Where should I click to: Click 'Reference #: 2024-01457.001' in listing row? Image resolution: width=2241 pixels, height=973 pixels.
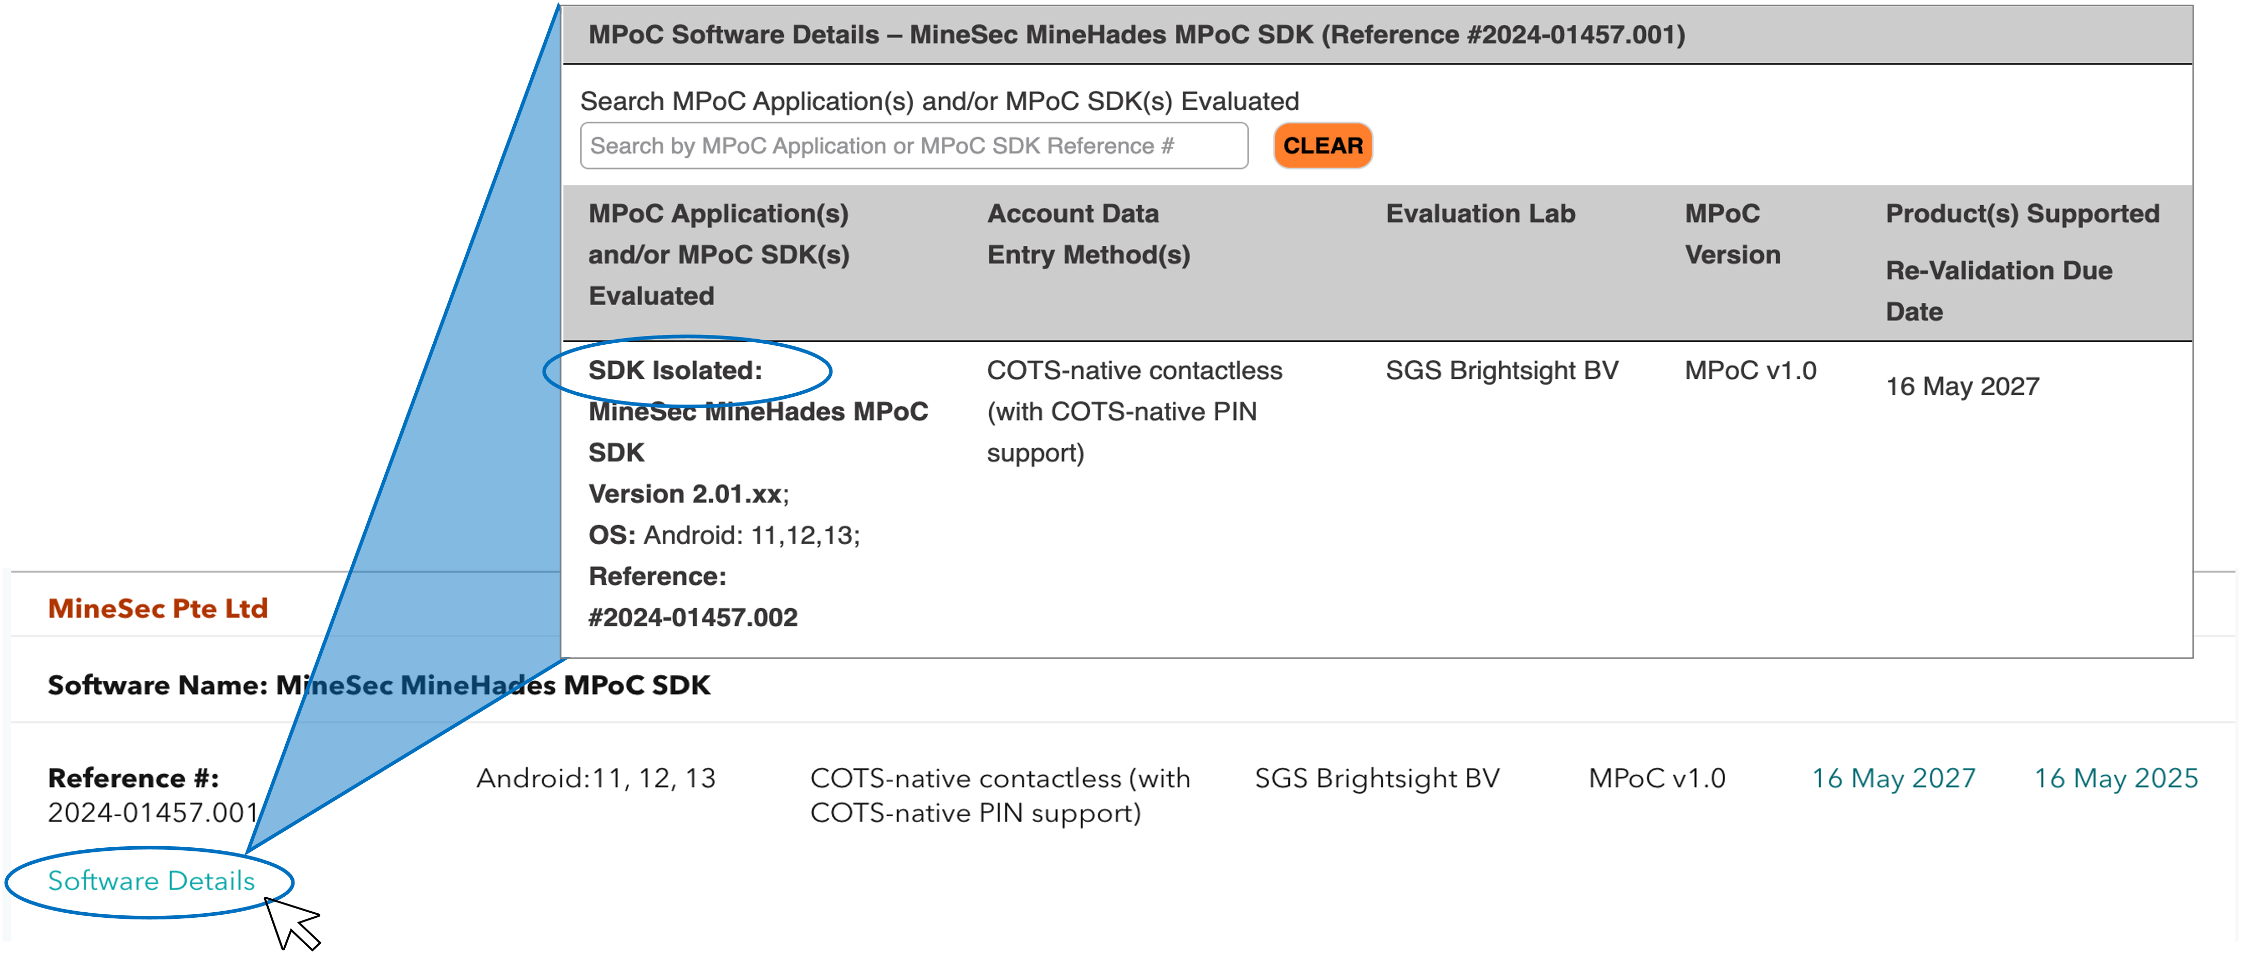[x=153, y=795]
